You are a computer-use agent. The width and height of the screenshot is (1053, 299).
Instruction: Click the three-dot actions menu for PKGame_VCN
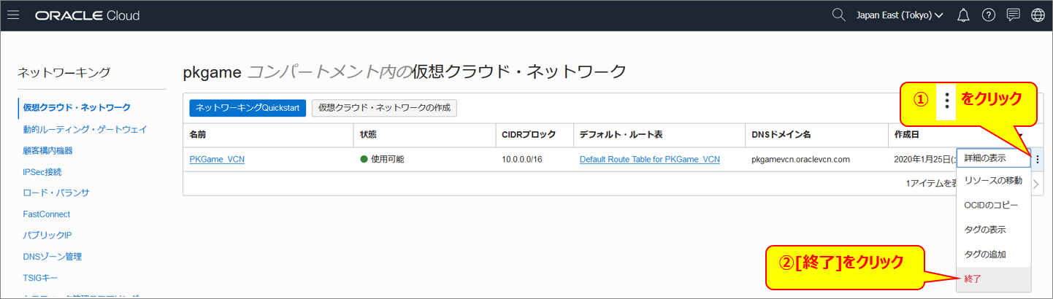[x=1037, y=159]
